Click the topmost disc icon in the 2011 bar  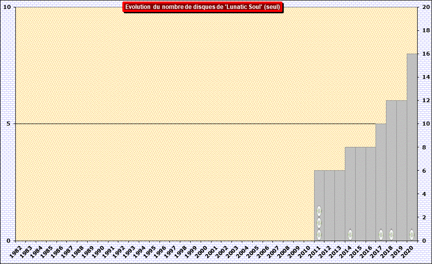(x=319, y=211)
